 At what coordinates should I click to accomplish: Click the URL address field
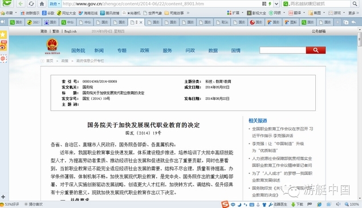pos(161,3)
